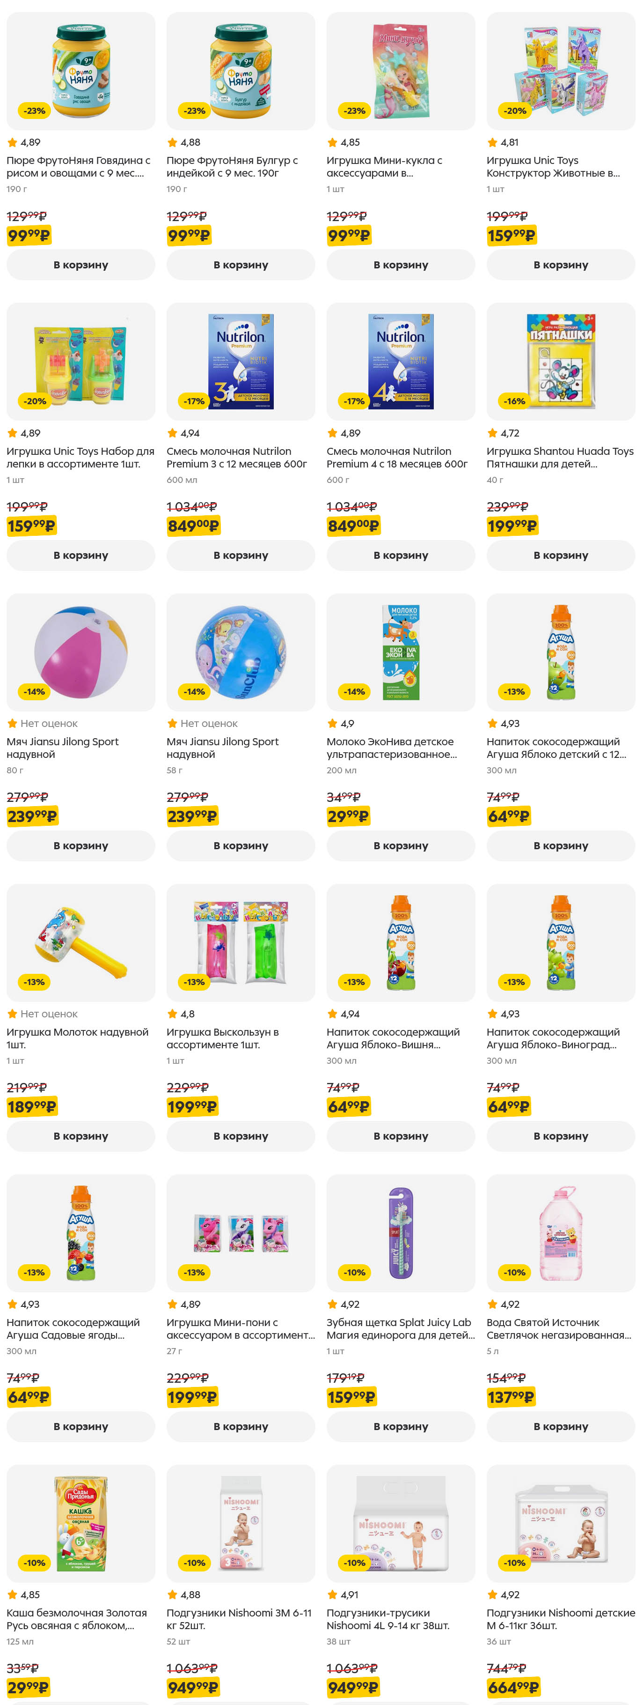This screenshot has height=1705, width=643.
Task: Click -17% badge on Nutrilon Premium 3
Action: (x=194, y=401)
